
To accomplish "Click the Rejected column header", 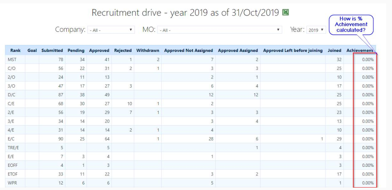I will [123, 50].
